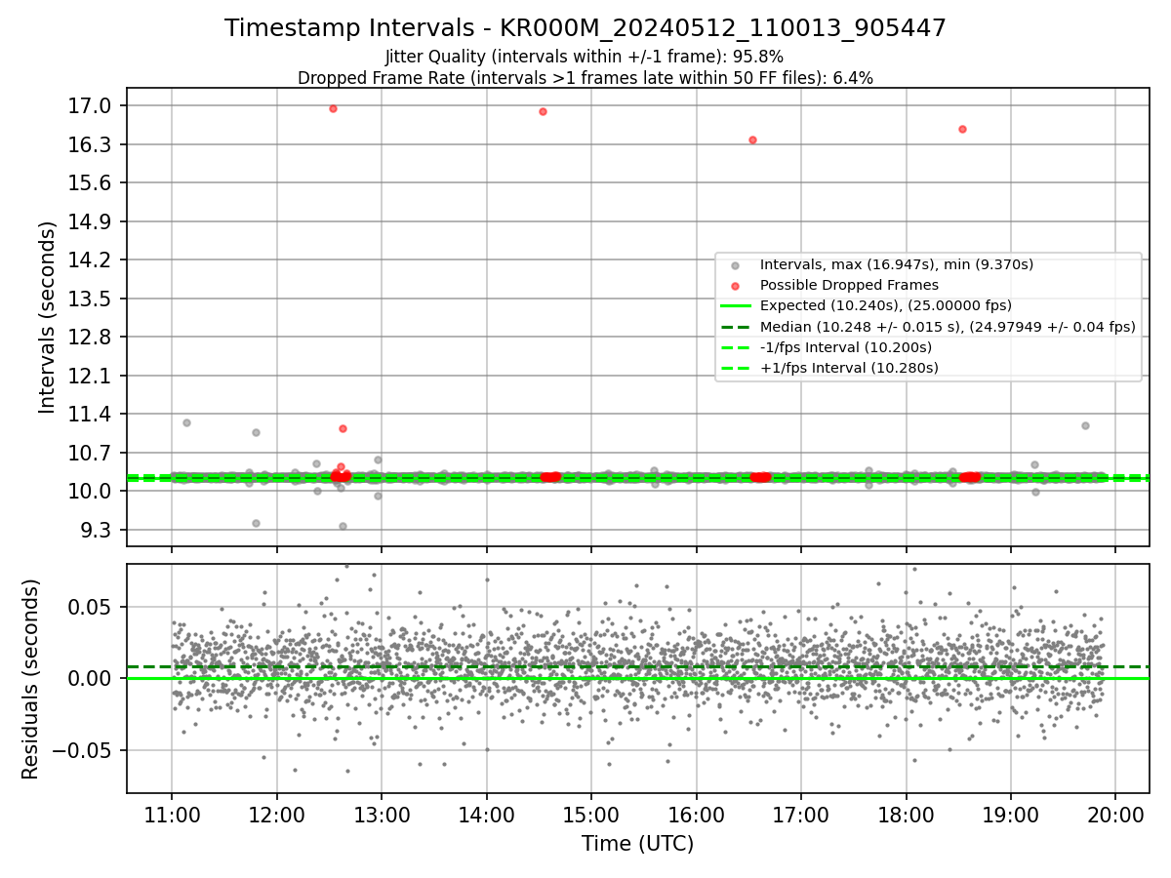Click the Residuals (seconds) y-axis label

(x=30, y=679)
